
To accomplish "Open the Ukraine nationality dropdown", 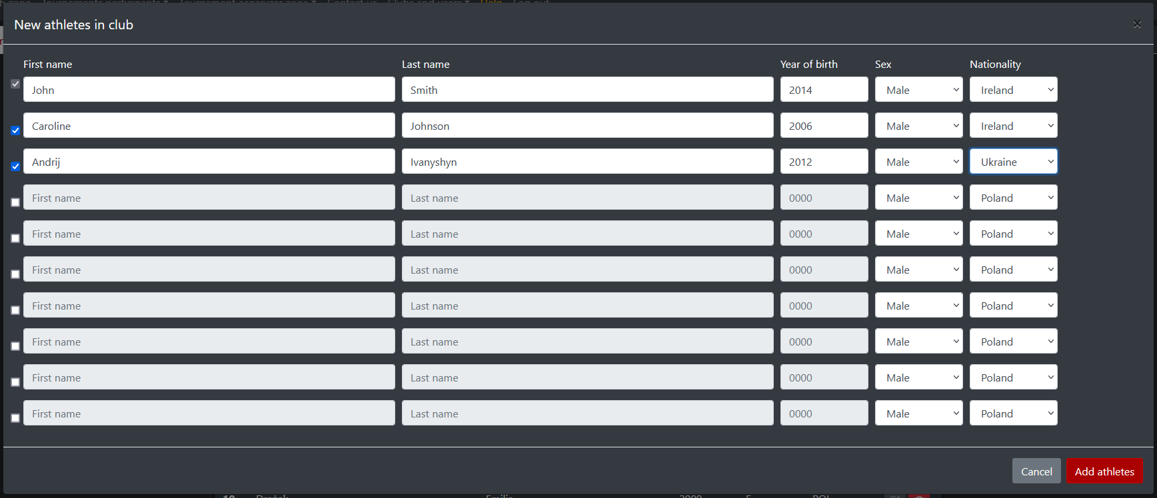I will point(1014,161).
